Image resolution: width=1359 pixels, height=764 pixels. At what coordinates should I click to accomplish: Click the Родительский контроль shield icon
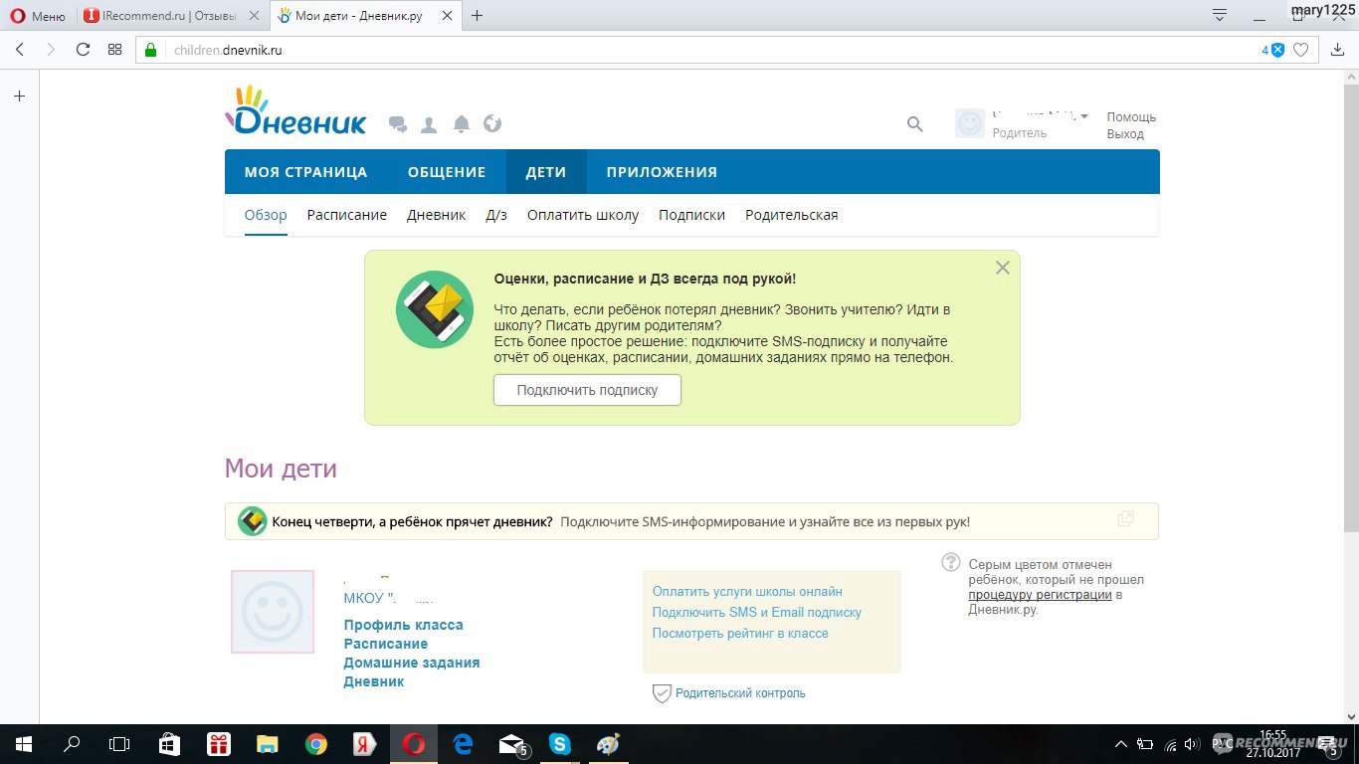[x=662, y=693]
